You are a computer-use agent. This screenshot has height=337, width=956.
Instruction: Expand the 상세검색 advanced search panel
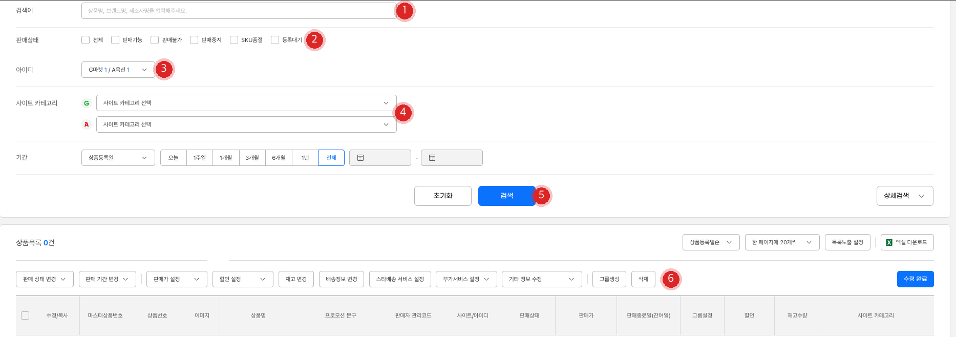pos(905,196)
